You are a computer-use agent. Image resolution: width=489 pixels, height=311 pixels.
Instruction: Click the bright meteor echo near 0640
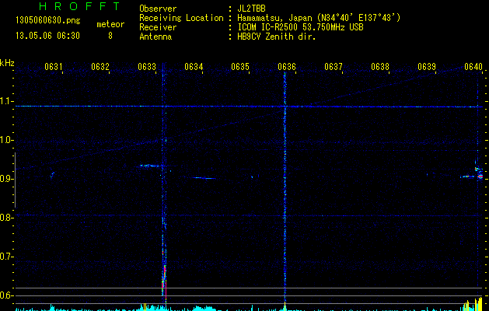pyautogui.click(x=480, y=176)
